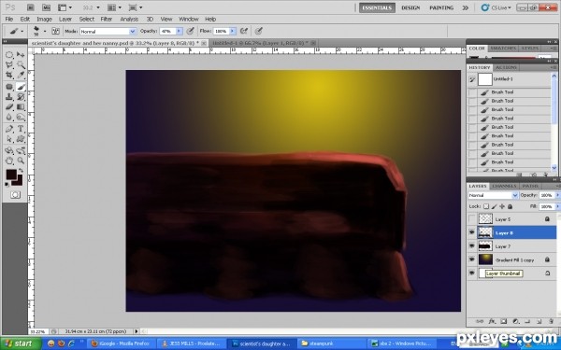The width and height of the screenshot is (561, 350).
Task: Show Layer 5 visibility
Action: click(x=472, y=219)
